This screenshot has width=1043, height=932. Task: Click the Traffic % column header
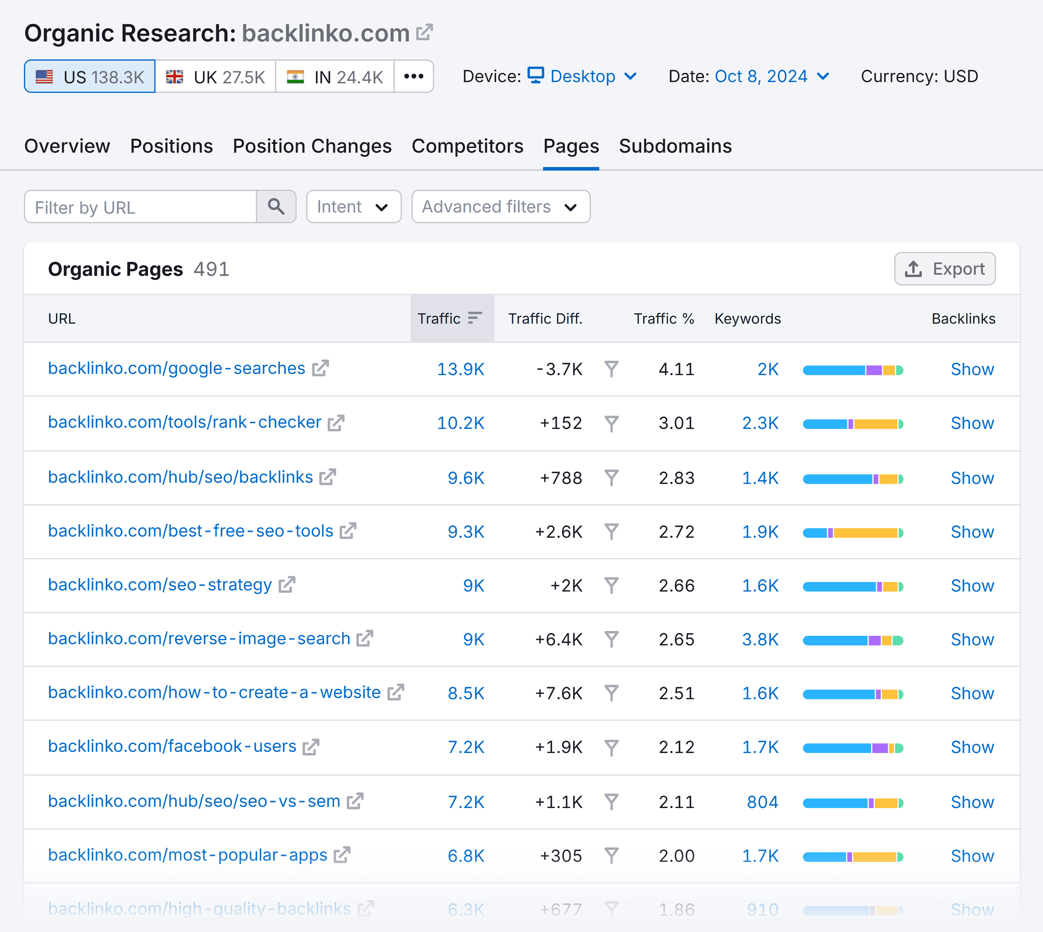(664, 318)
